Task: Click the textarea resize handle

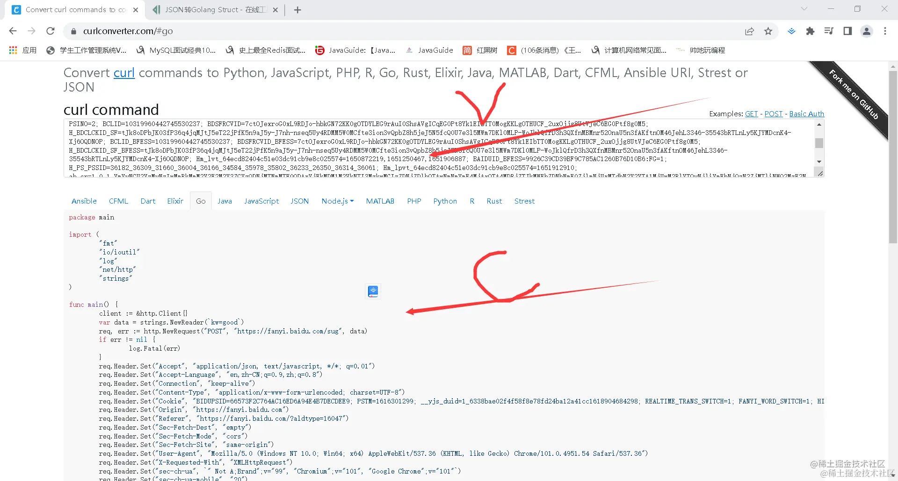Action: coord(819,173)
